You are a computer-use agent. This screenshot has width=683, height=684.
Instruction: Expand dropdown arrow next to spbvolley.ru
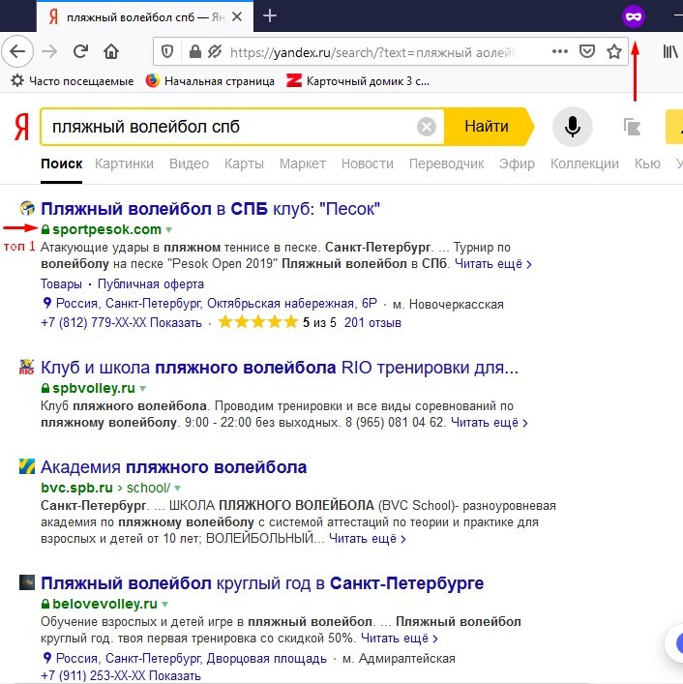[x=142, y=389]
